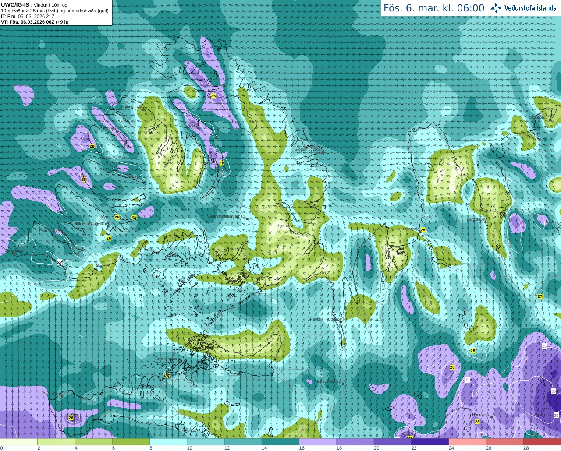Pick the 8–10 m/s pale cyan legend swatch
The image size is (561, 451).
(x=168, y=442)
